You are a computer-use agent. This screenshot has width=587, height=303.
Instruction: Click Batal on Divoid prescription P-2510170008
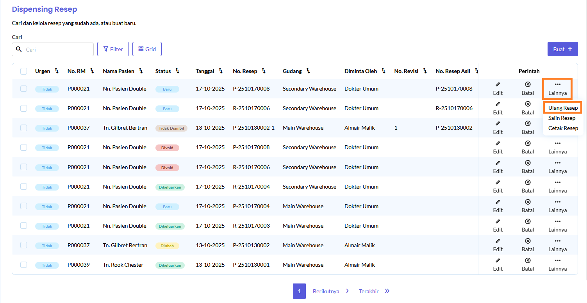point(528,147)
